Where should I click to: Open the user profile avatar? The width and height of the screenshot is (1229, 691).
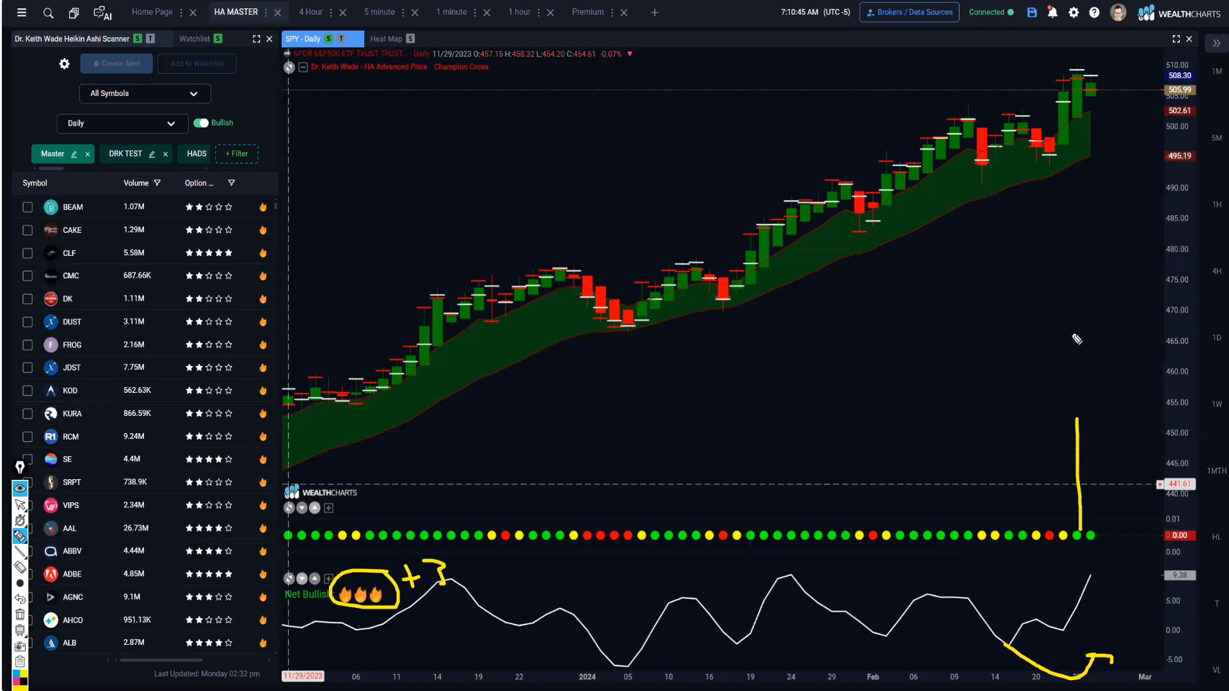tap(1118, 12)
